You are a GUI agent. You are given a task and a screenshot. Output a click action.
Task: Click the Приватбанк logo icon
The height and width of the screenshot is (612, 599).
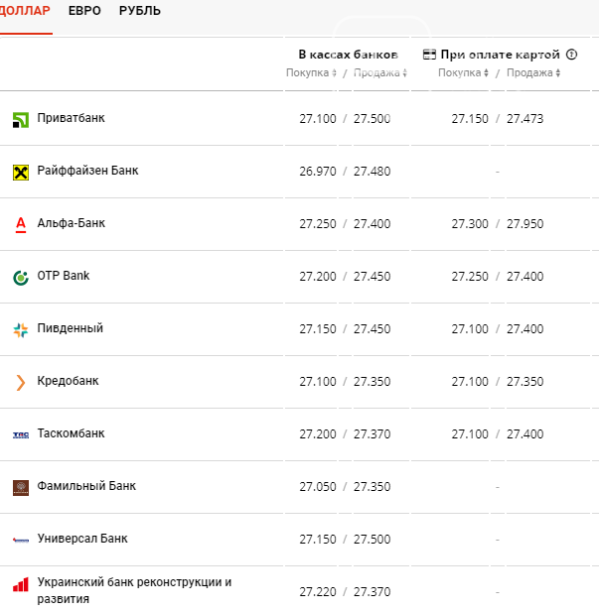pos(20,120)
